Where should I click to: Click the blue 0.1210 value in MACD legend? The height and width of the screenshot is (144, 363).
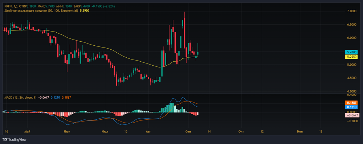point(55,98)
